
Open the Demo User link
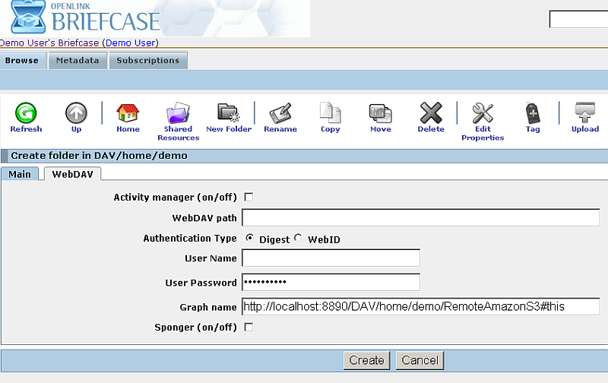pyautogui.click(x=130, y=43)
